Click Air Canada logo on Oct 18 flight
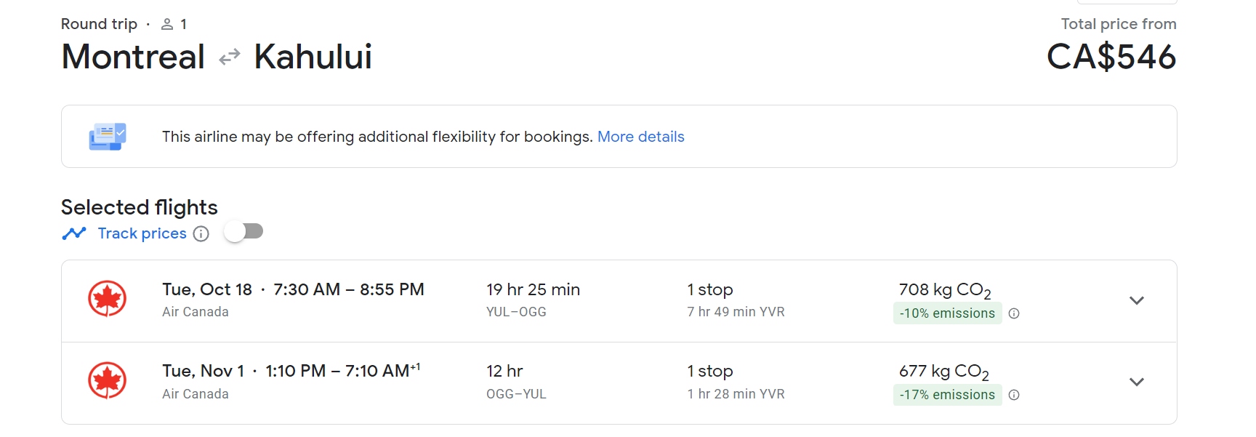1256x437 pixels. (x=108, y=299)
